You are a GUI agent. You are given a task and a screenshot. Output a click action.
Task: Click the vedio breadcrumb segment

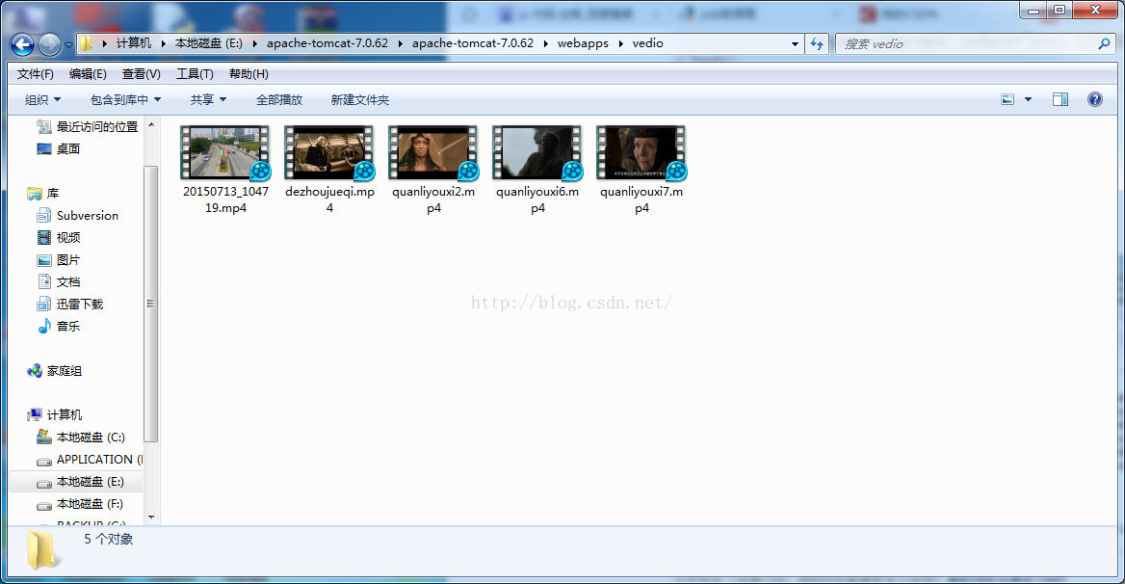point(648,43)
